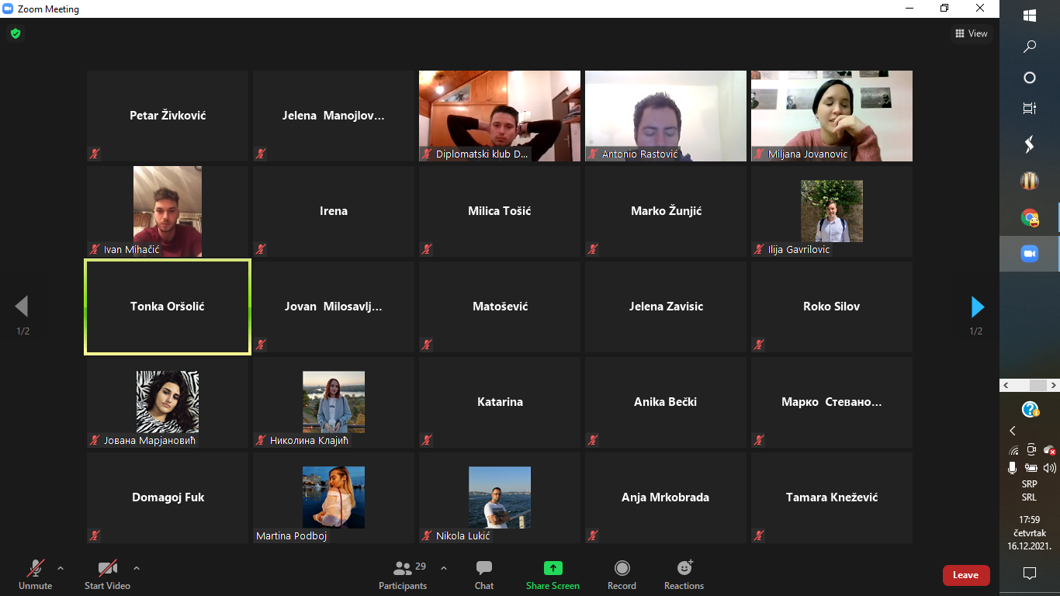Viewport: 1060px width, 596px height.
Task: Select Marko Žunjić participant tile
Action: tap(666, 211)
